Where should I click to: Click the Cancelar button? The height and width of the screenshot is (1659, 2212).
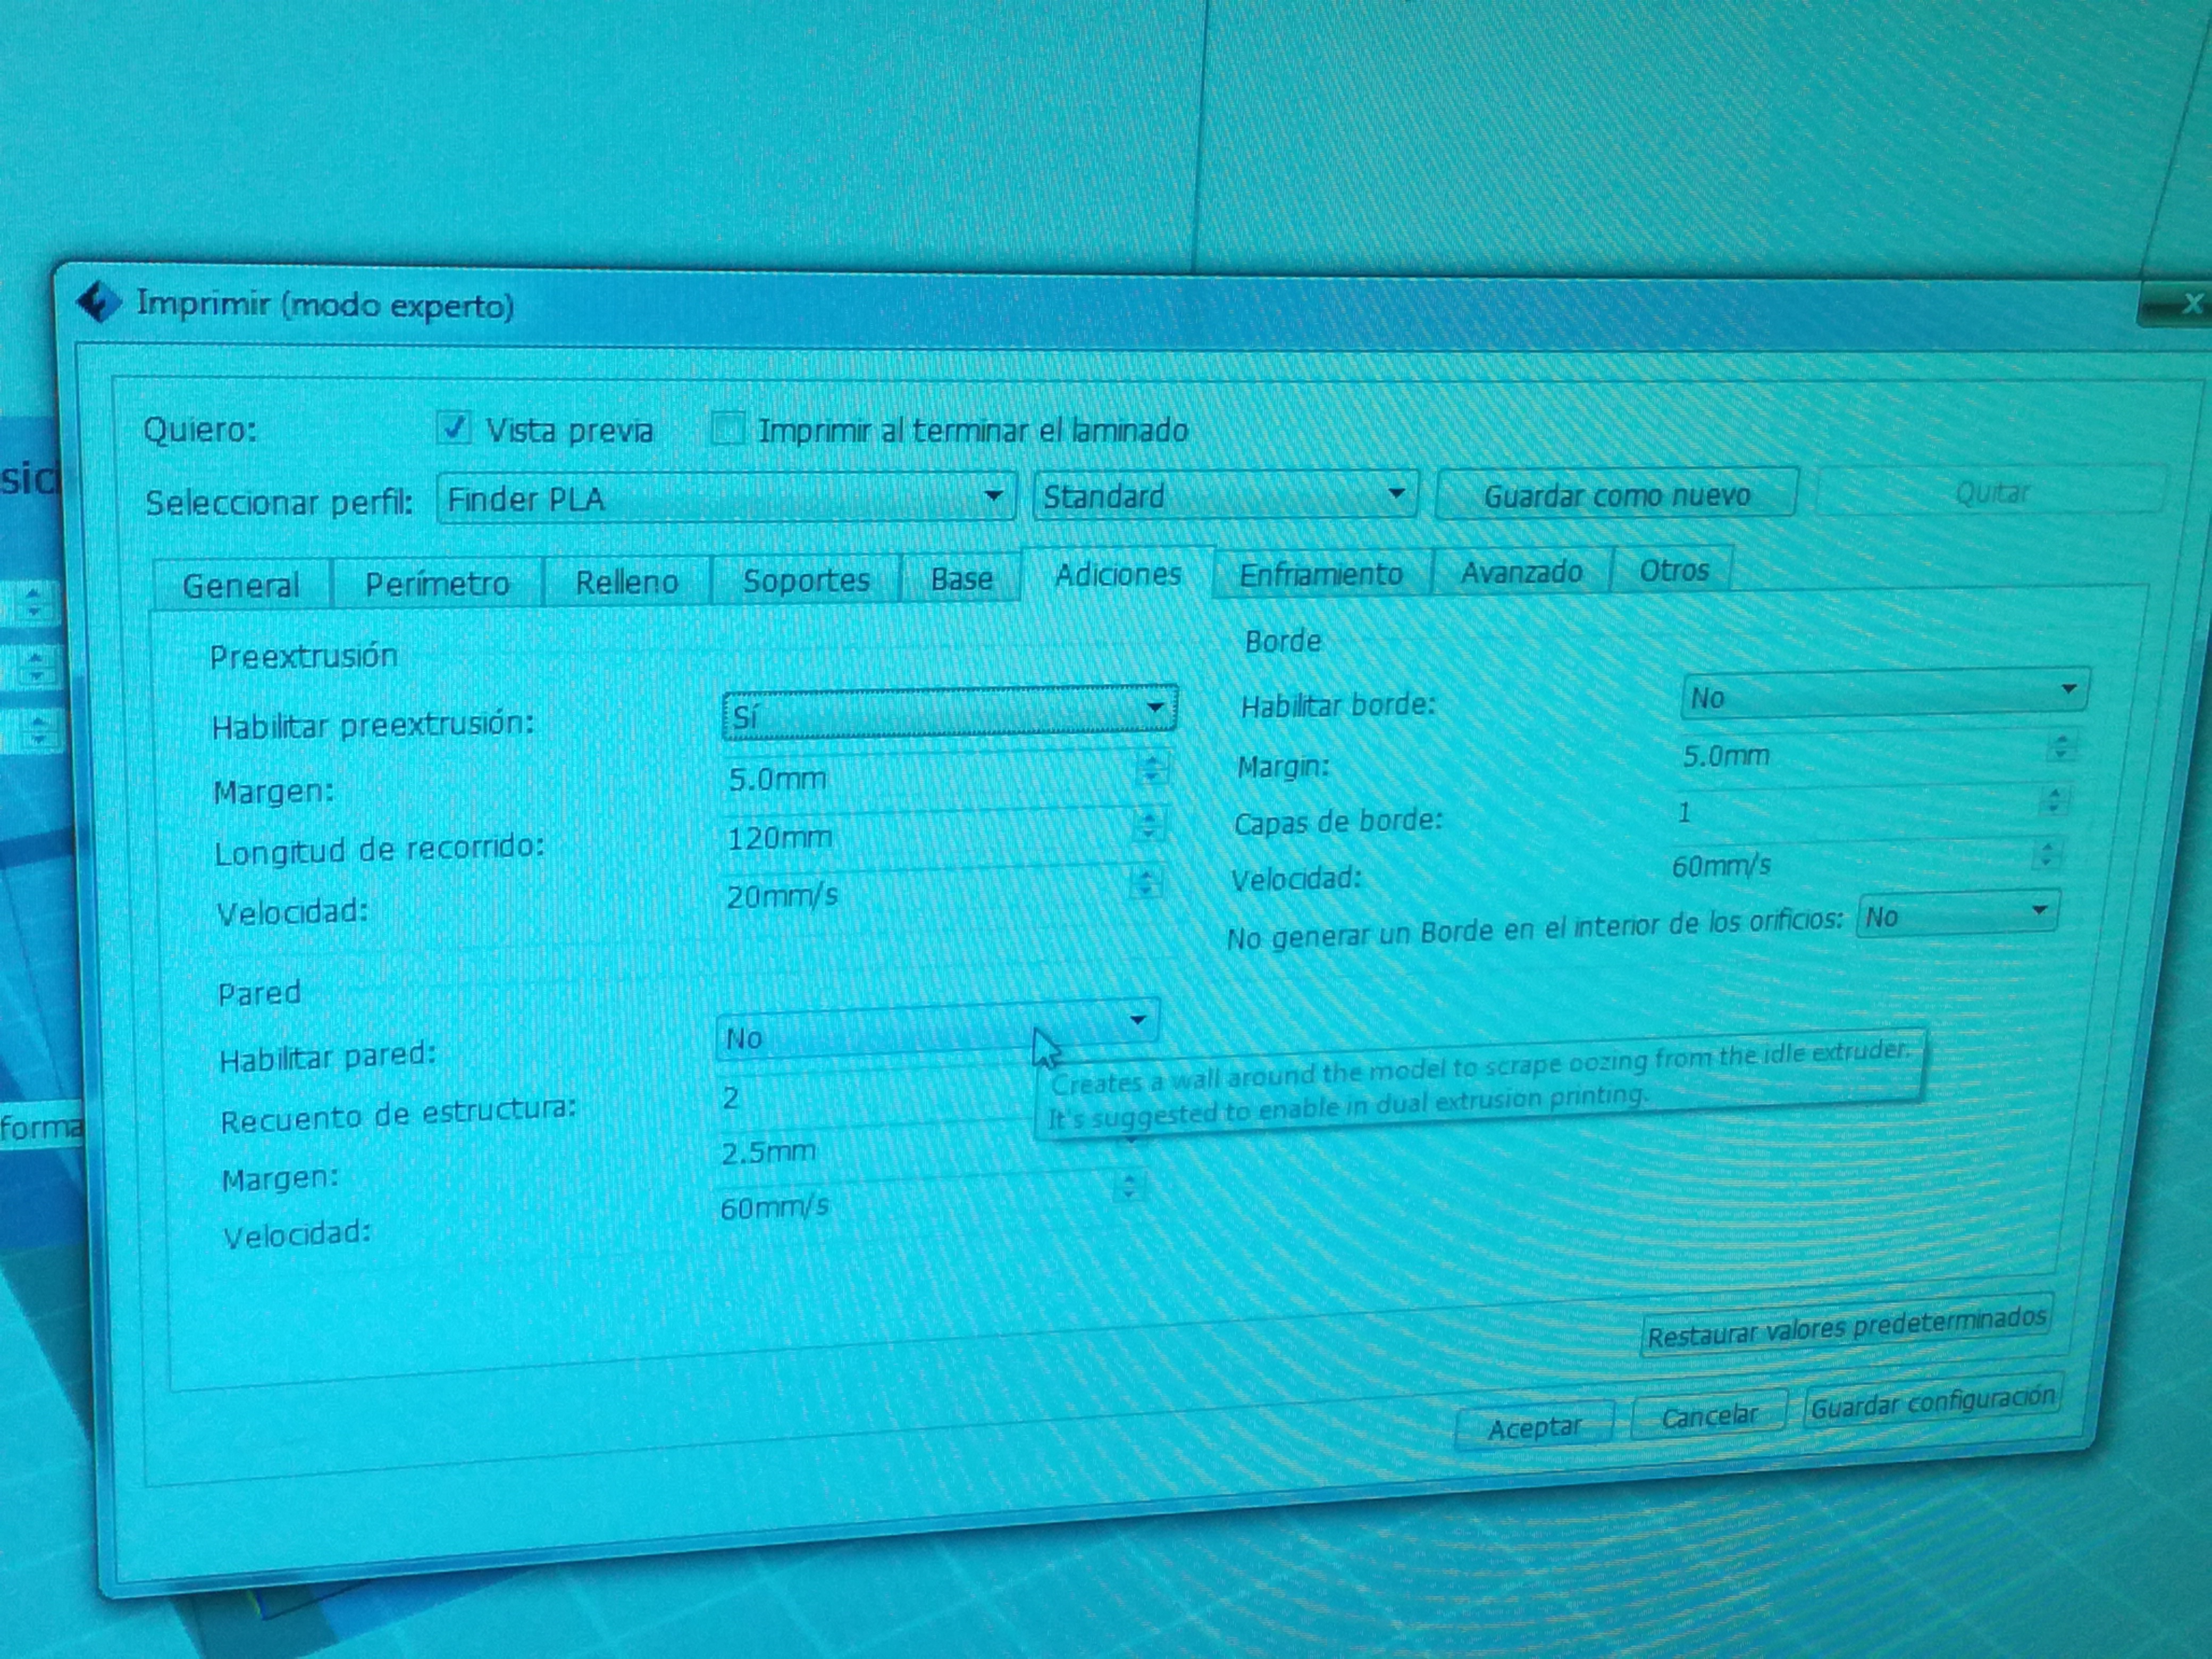click(x=1708, y=1415)
